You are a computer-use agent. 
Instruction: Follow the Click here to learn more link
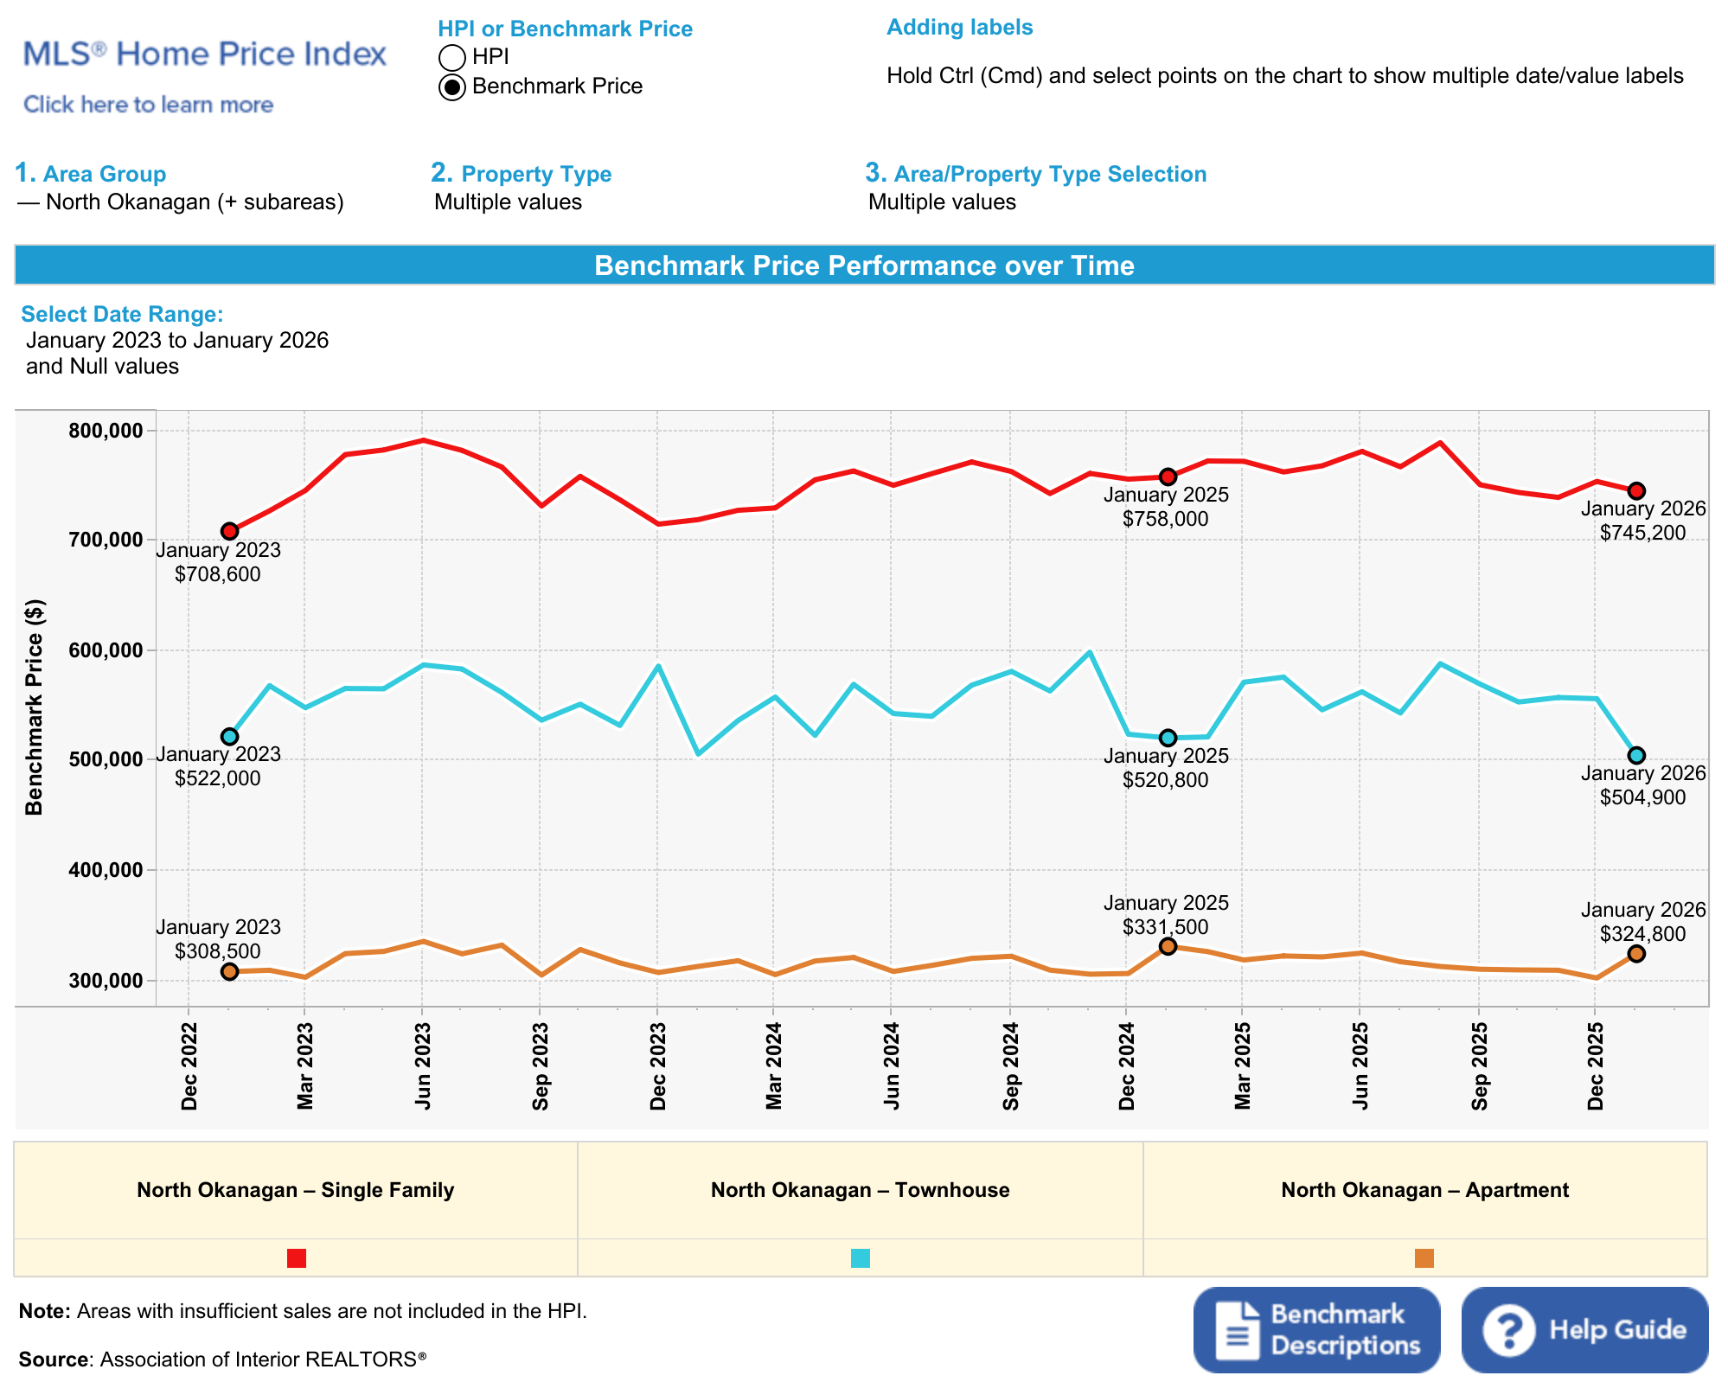pyautogui.click(x=148, y=105)
